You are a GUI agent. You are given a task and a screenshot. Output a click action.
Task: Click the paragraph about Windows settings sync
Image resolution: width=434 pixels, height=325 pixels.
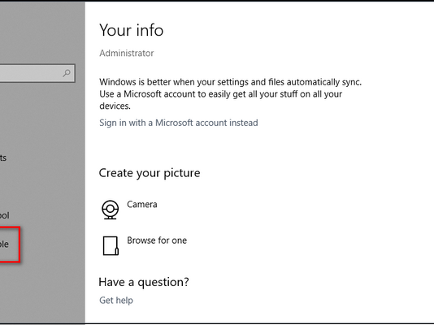pyautogui.click(x=230, y=94)
